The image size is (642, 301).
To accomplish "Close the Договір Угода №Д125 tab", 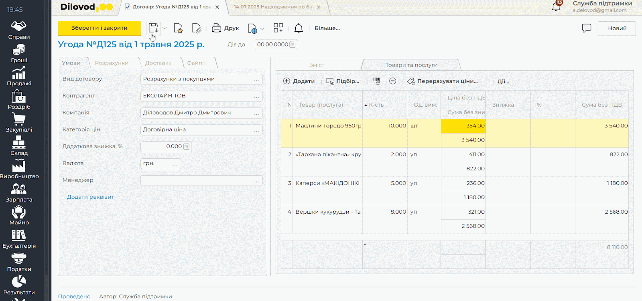I will 217,7.
